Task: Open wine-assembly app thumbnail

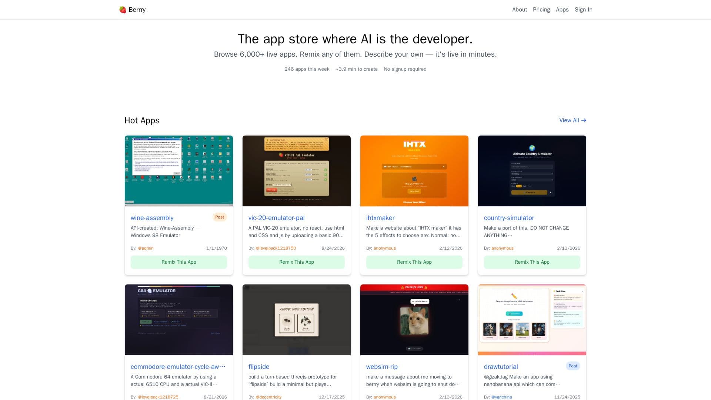Action: click(179, 171)
